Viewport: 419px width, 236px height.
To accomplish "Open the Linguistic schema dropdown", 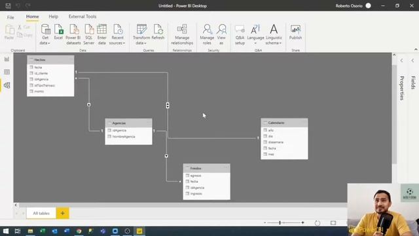I will tap(274, 34).
